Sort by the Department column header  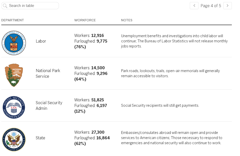pos(13,20)
